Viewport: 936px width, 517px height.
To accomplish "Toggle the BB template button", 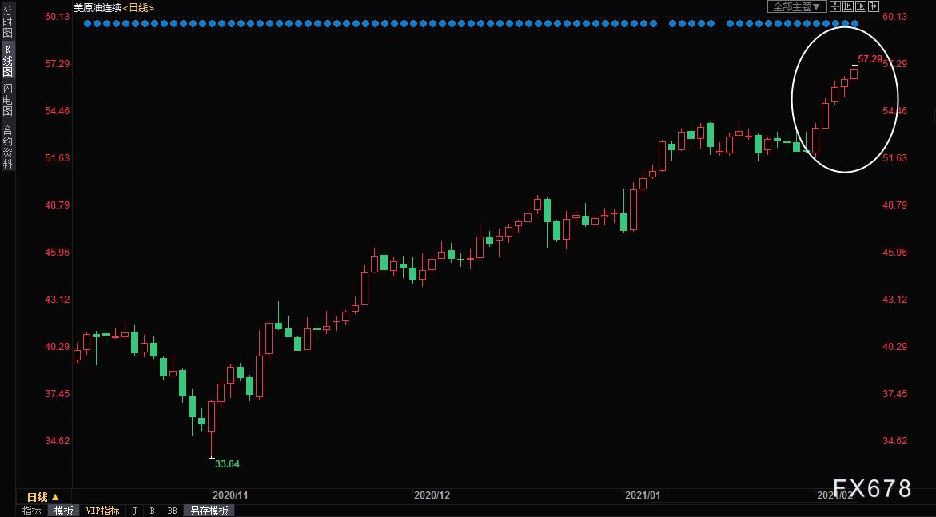I will (172, 511).
